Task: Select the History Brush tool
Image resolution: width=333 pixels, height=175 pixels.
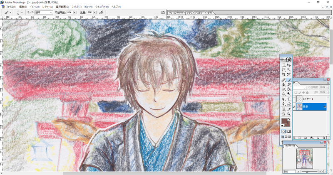Action: click(x=289, y=85)
